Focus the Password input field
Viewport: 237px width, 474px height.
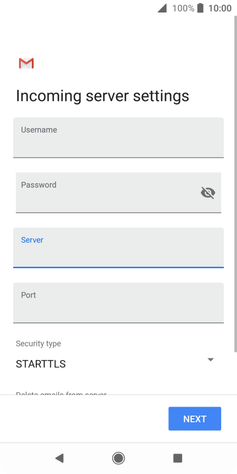[x=118, y=193]
